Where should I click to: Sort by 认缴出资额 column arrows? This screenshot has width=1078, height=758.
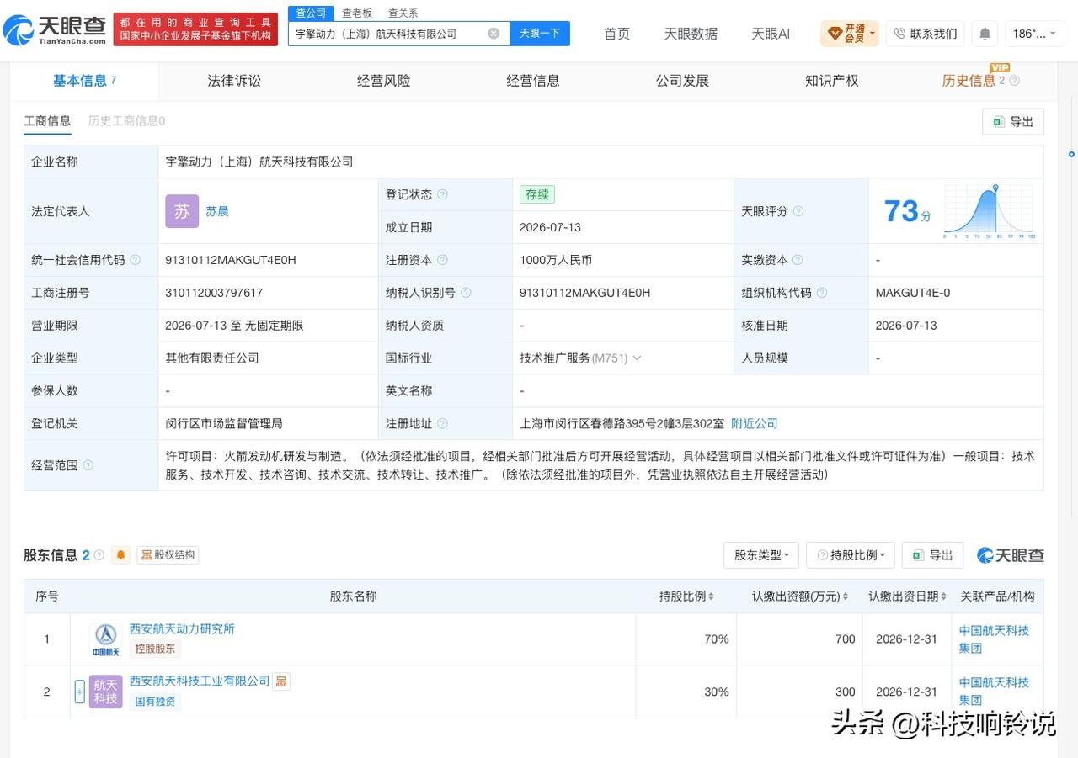click(847, 596)
